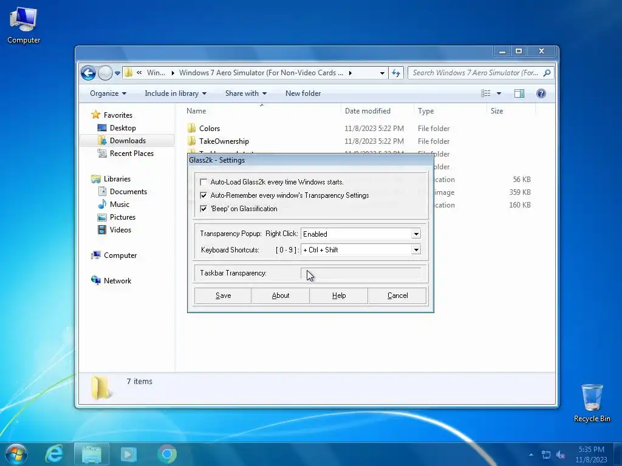The width and height of the screenshot is (622, 466).
Task: Click the search magnifier icon
Action: pyautogui.click(x=547, y=73)
